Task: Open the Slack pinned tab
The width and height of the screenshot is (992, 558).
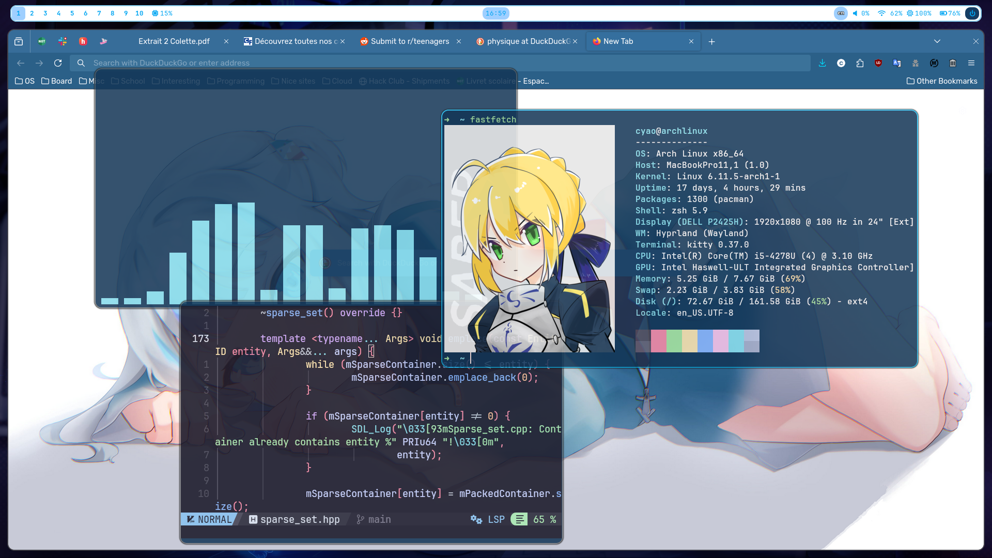Action: coord(63,41)
